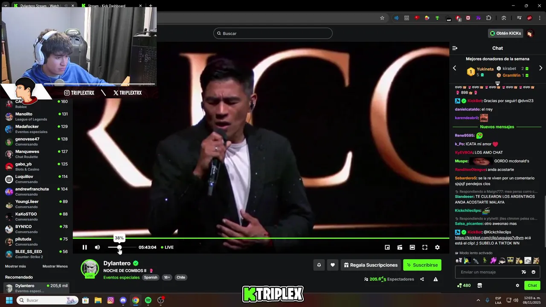The height and width of the screenshot is (307, 546).
Task: Toggle theater mode in the player
Action: coord(412,247)
